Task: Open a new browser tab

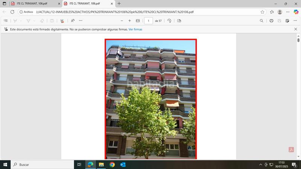Action: coord(119,3)
